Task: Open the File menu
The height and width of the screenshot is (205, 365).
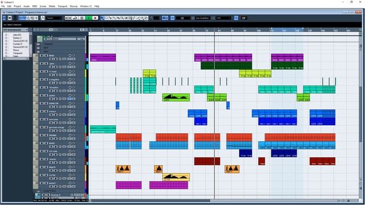Action: 3,6
